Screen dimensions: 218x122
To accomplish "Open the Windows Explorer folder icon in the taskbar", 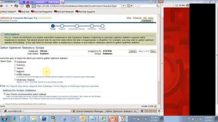I will pyautogui.click(x=34, y=119).
